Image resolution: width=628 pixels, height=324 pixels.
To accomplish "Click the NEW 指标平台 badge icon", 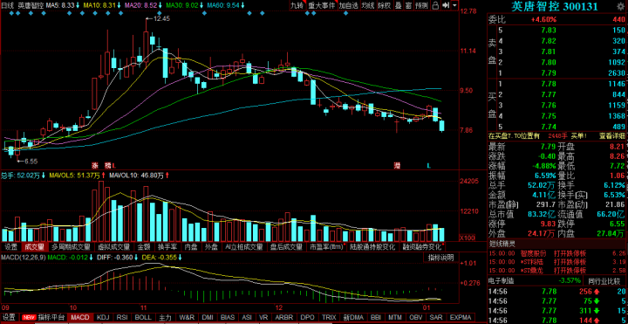I will point(30,317).
